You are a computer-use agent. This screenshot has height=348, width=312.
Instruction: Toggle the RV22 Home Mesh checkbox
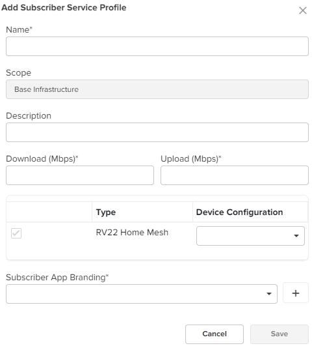point(16,233)
